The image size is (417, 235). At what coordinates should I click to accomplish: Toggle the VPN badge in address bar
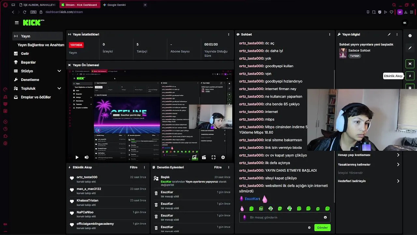click(x=33, y=12)
